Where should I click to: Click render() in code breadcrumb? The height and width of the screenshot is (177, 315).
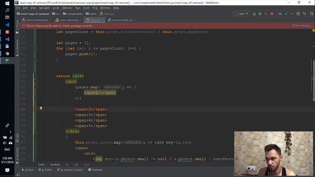[55, 164]
